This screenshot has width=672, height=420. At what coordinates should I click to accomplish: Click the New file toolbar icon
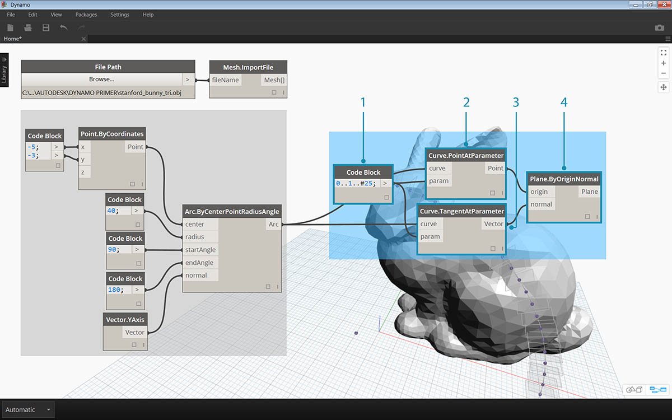pyautogui.click(x=10, y=27)
